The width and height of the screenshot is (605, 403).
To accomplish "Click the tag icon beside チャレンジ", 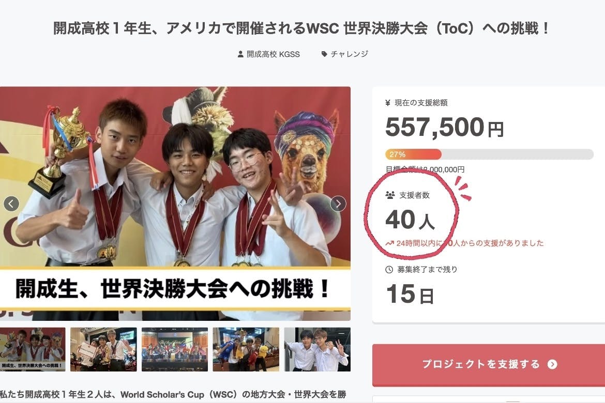I will tap(324, 54).
